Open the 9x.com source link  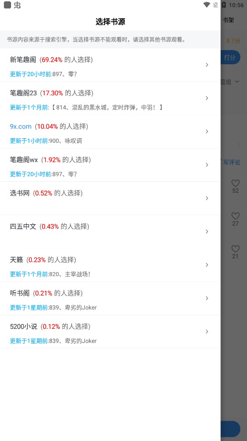coord(21,126)
